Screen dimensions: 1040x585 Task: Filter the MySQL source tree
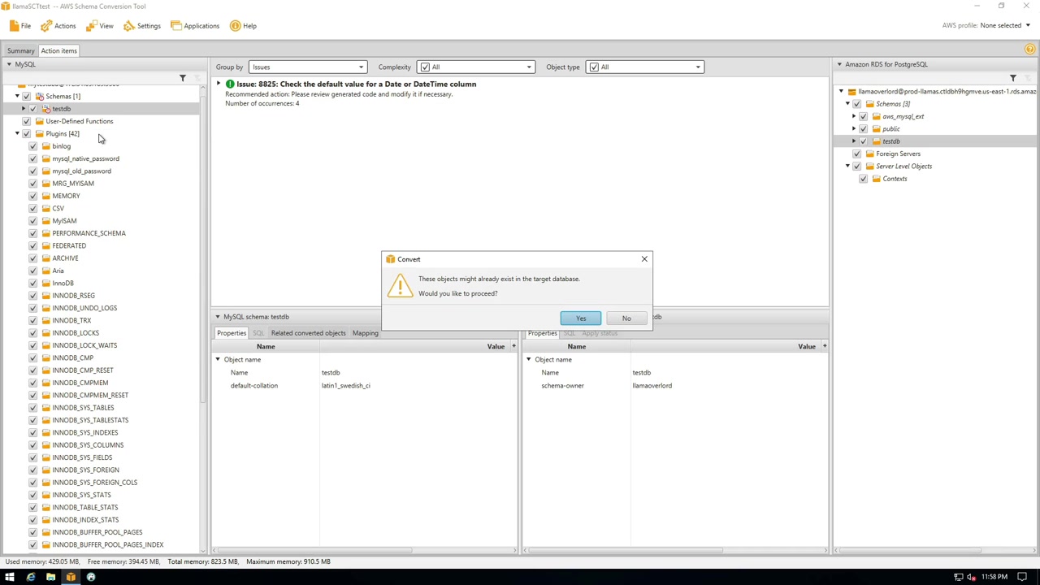[182, 78]
